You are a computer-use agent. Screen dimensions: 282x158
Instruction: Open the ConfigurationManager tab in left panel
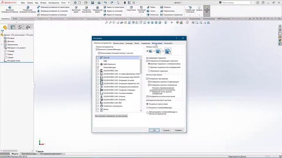20,27
